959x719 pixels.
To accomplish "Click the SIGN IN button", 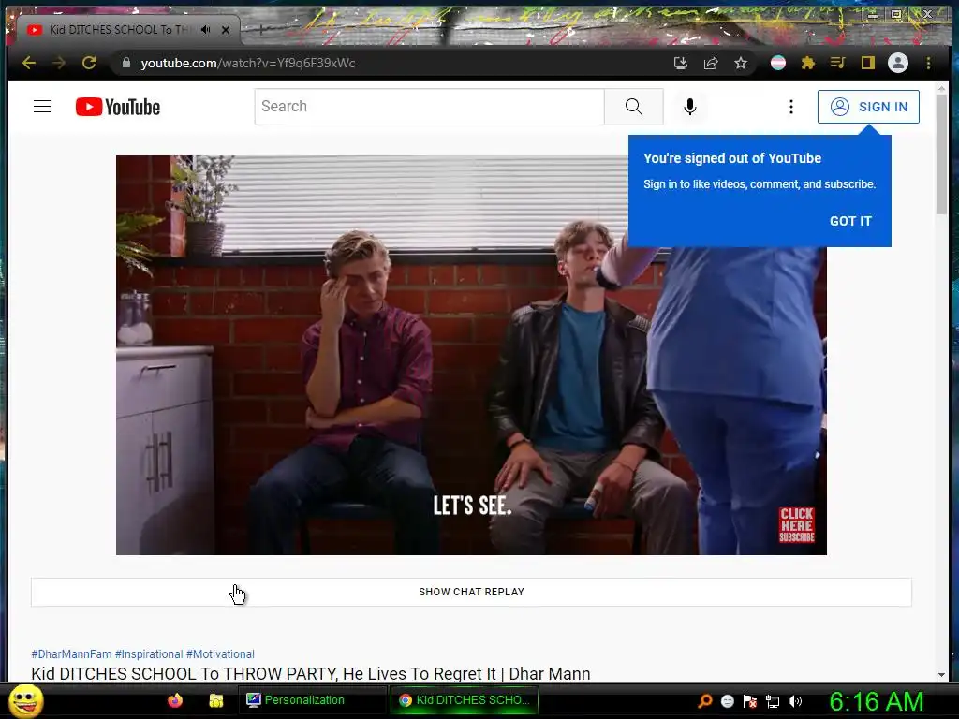I will click(x=868, y=107).
